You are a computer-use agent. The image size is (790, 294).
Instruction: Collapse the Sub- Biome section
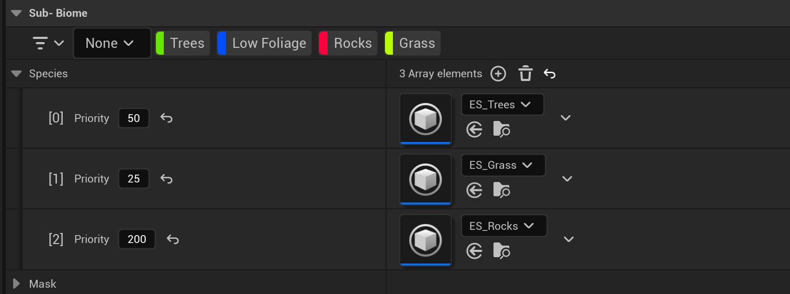(x=16, y=13)
